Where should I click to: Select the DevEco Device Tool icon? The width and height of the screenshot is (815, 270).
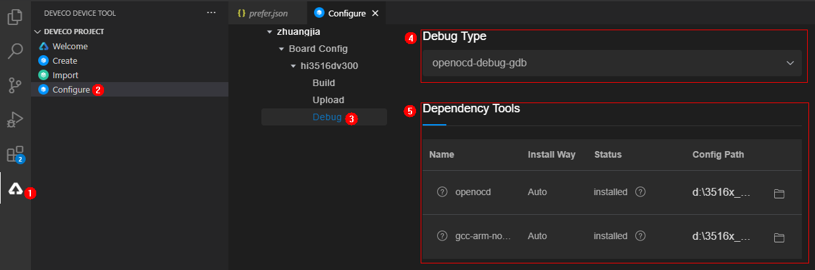point(15,189)
